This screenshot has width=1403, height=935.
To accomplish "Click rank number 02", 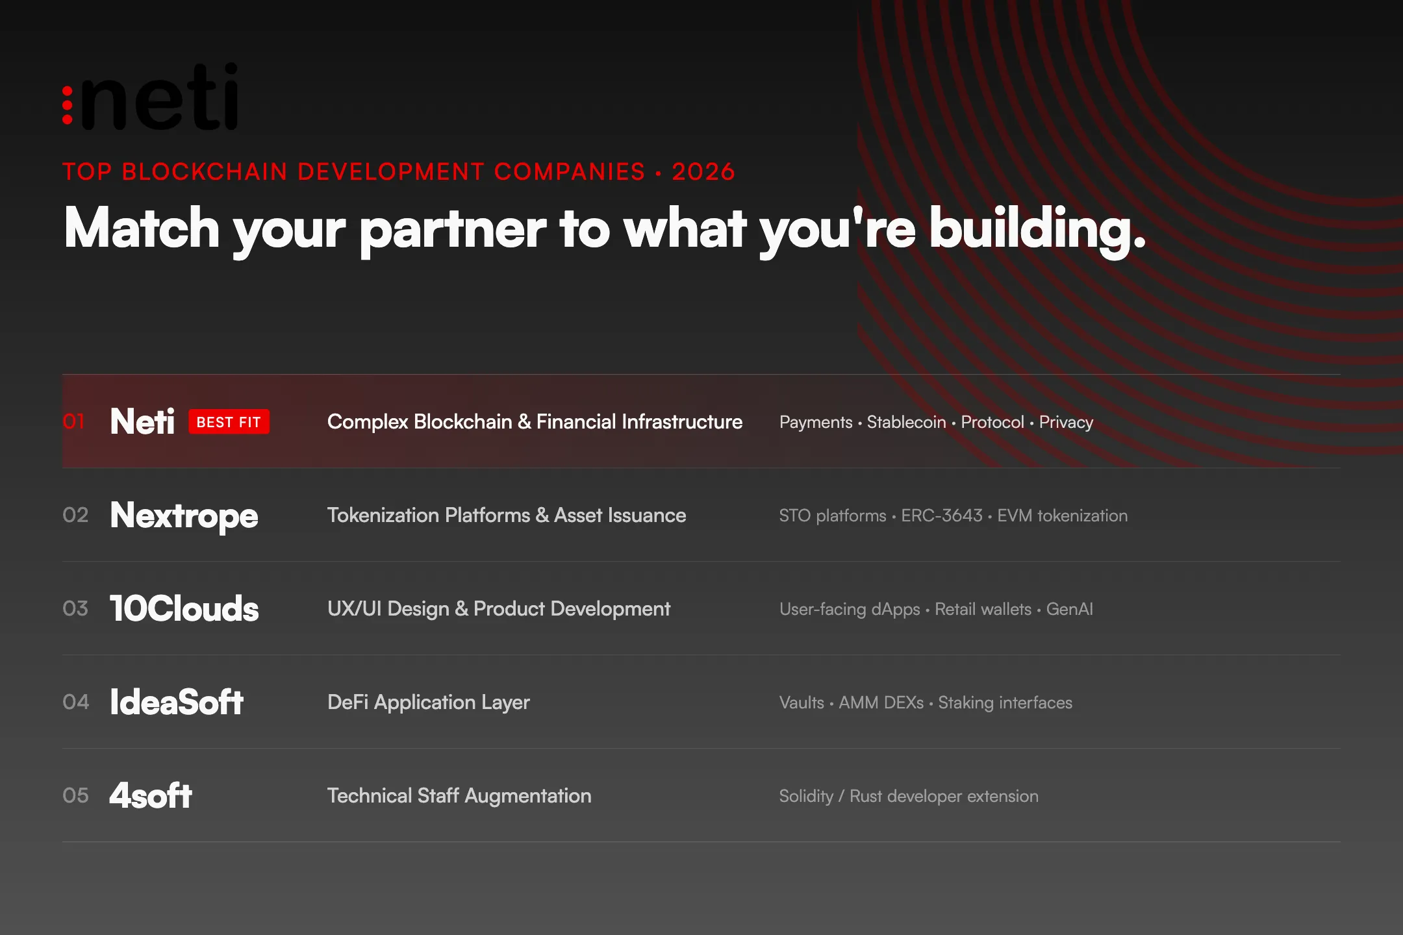I will click(75, 516).
